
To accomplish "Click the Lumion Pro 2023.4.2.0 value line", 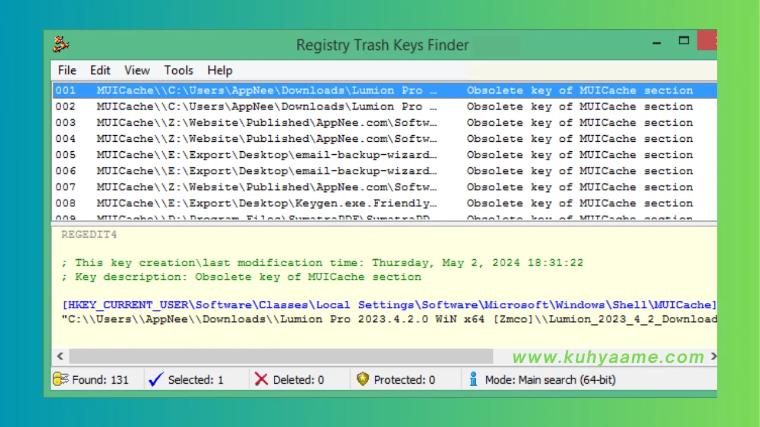I will pyautogui.click(x=389, y=319).
